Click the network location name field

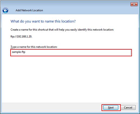(71, 53)
